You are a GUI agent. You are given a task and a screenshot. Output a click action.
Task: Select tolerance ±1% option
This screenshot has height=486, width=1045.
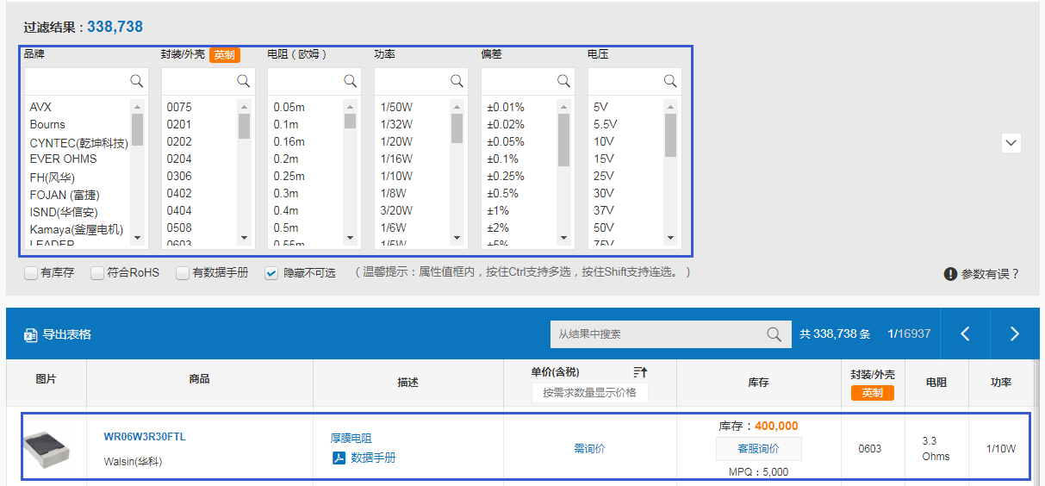tap(498, 210)
